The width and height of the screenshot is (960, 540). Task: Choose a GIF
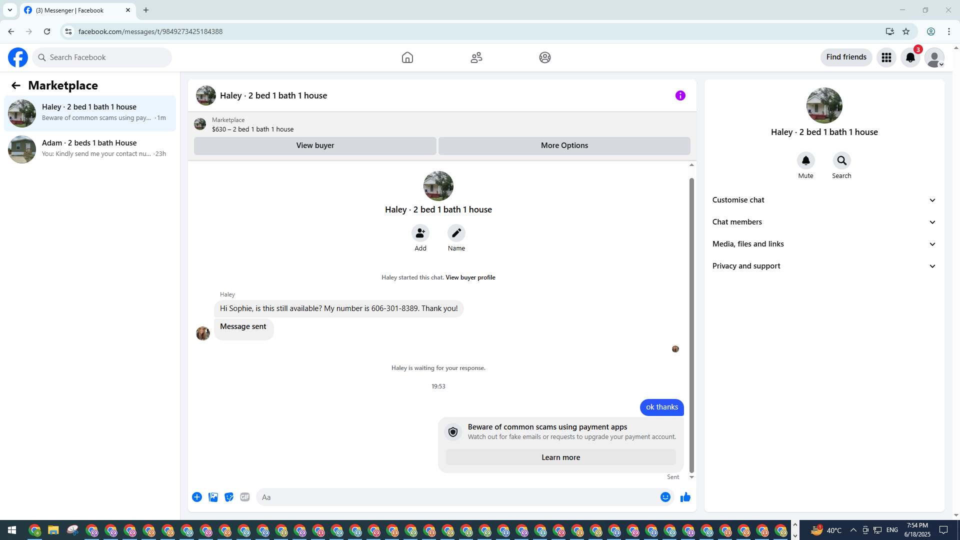click(245, 497)
